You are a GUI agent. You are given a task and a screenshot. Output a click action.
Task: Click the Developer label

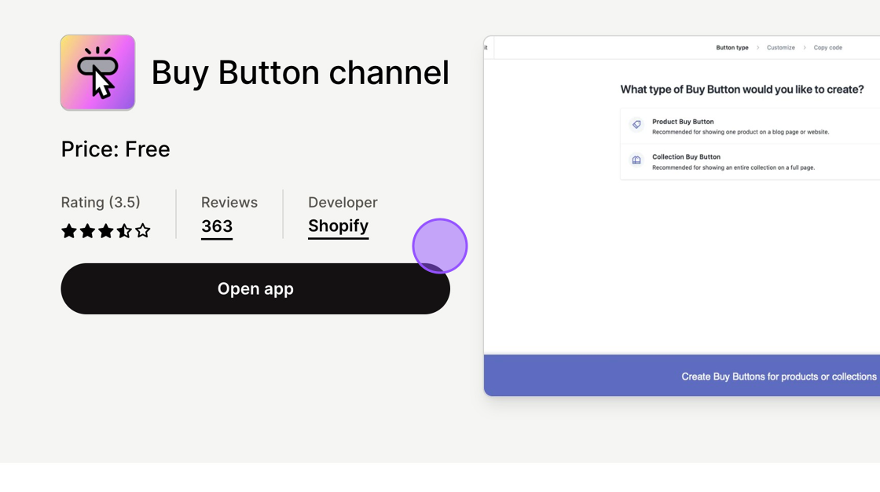click(x=343, y=202)
